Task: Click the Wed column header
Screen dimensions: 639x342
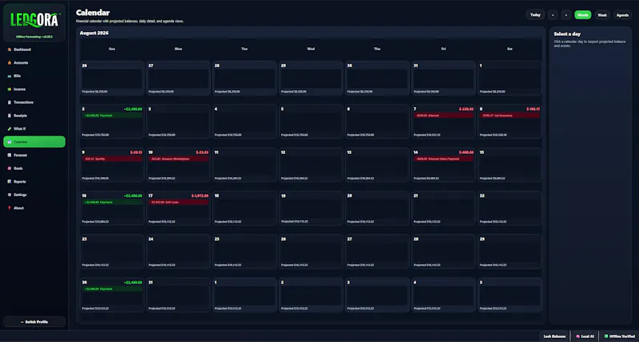Action: tap(311, 49)
